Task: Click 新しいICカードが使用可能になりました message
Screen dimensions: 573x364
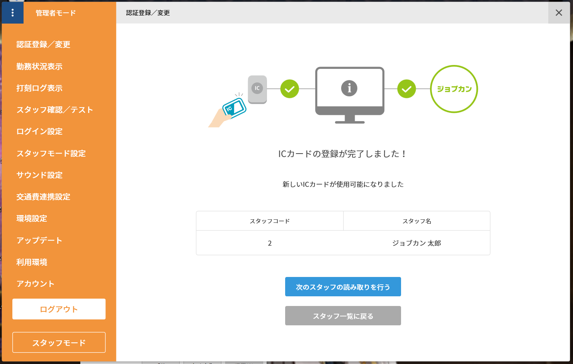Action: coord(343,185)
